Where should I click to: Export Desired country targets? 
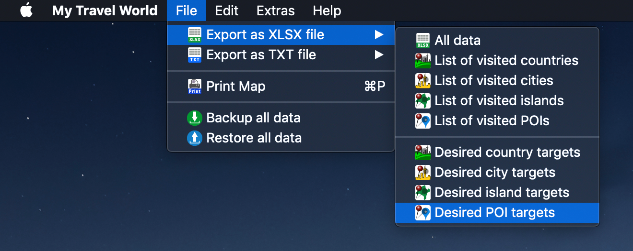pyautogui.click(x=497, y=153)
